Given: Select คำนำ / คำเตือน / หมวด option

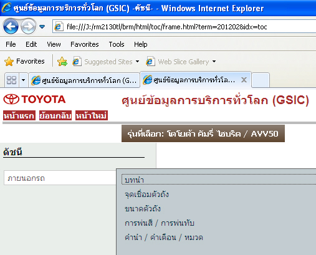Looking at the screenshot, I should tap(164, 238).
